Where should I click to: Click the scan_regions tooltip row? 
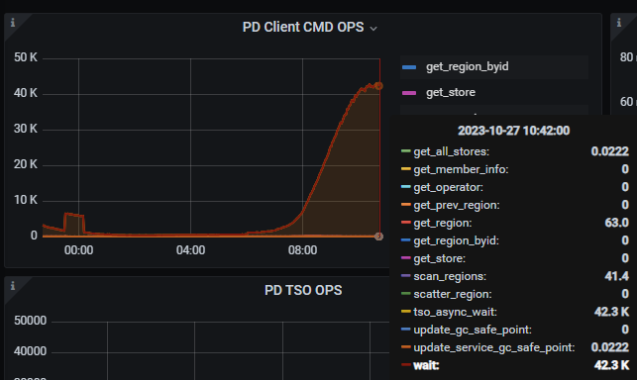515,276
